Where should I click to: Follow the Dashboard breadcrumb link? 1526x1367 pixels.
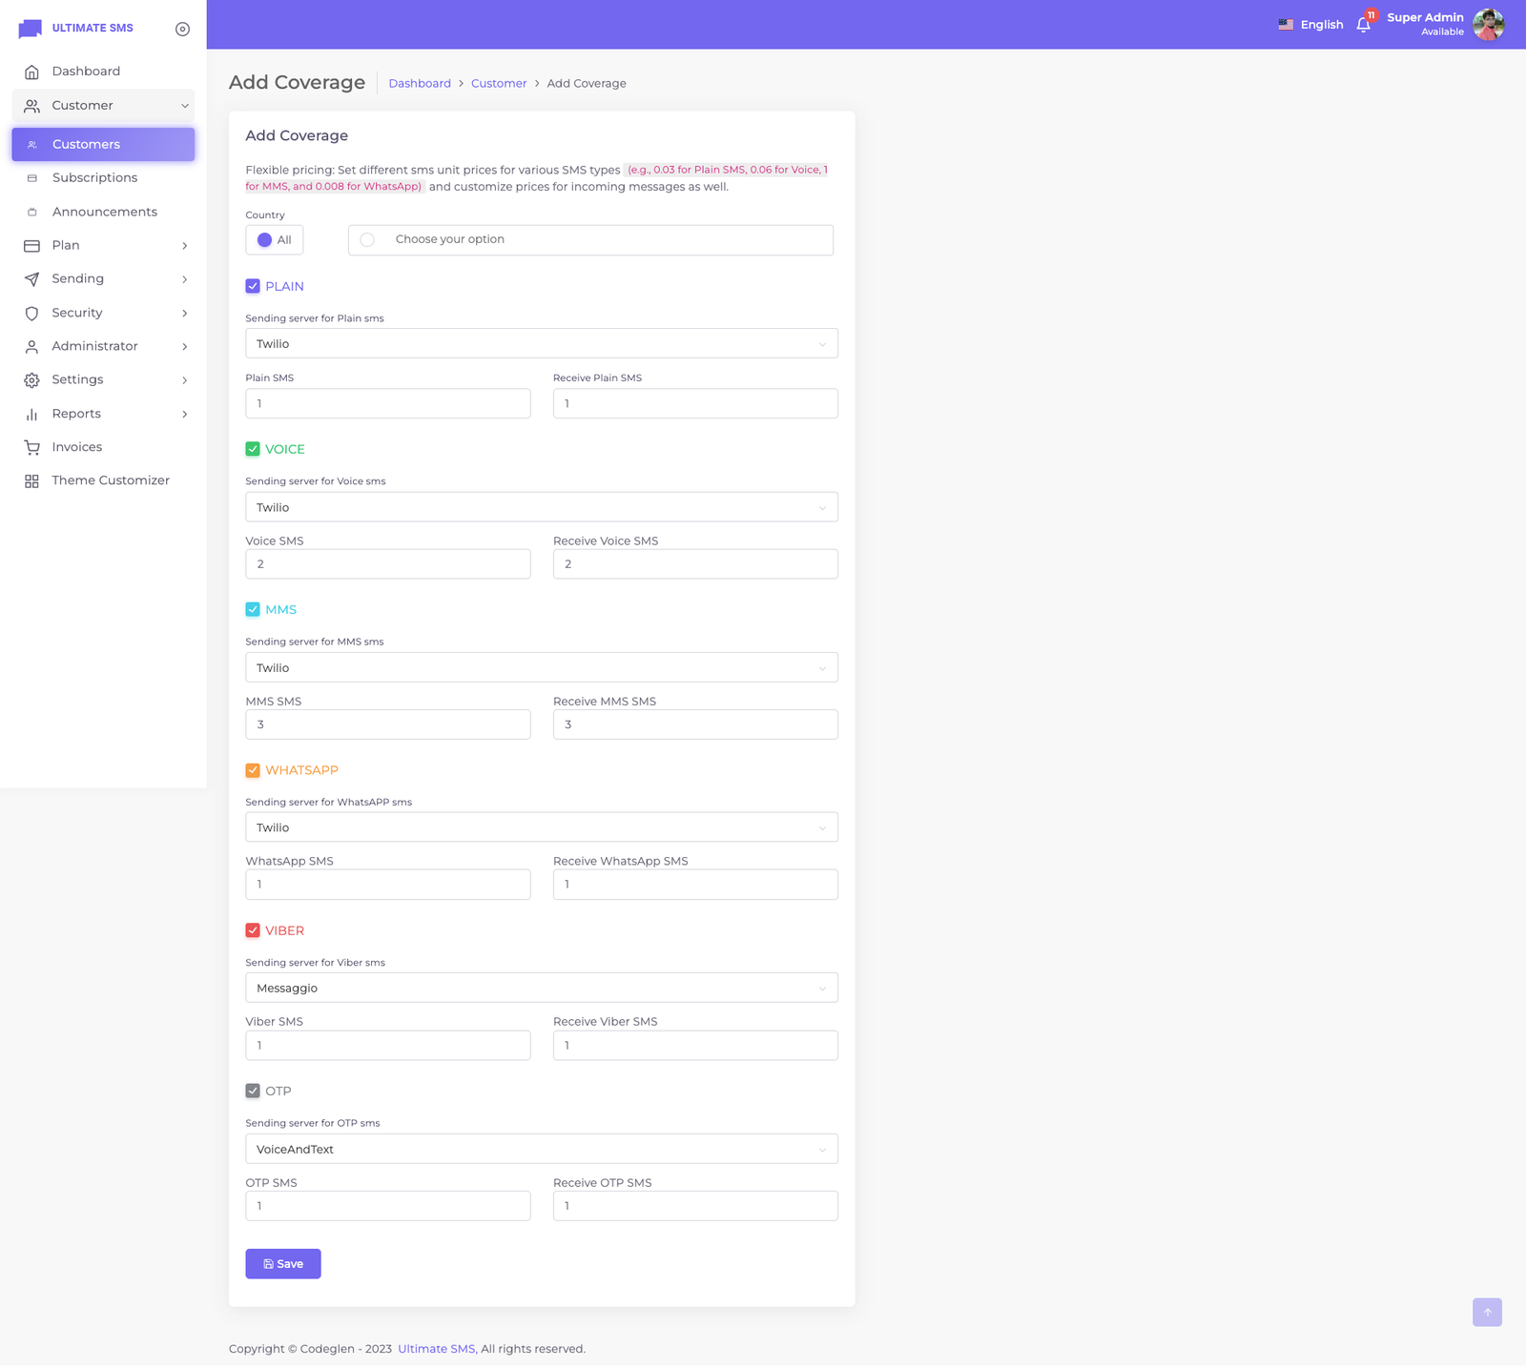[x=420, y=84]
